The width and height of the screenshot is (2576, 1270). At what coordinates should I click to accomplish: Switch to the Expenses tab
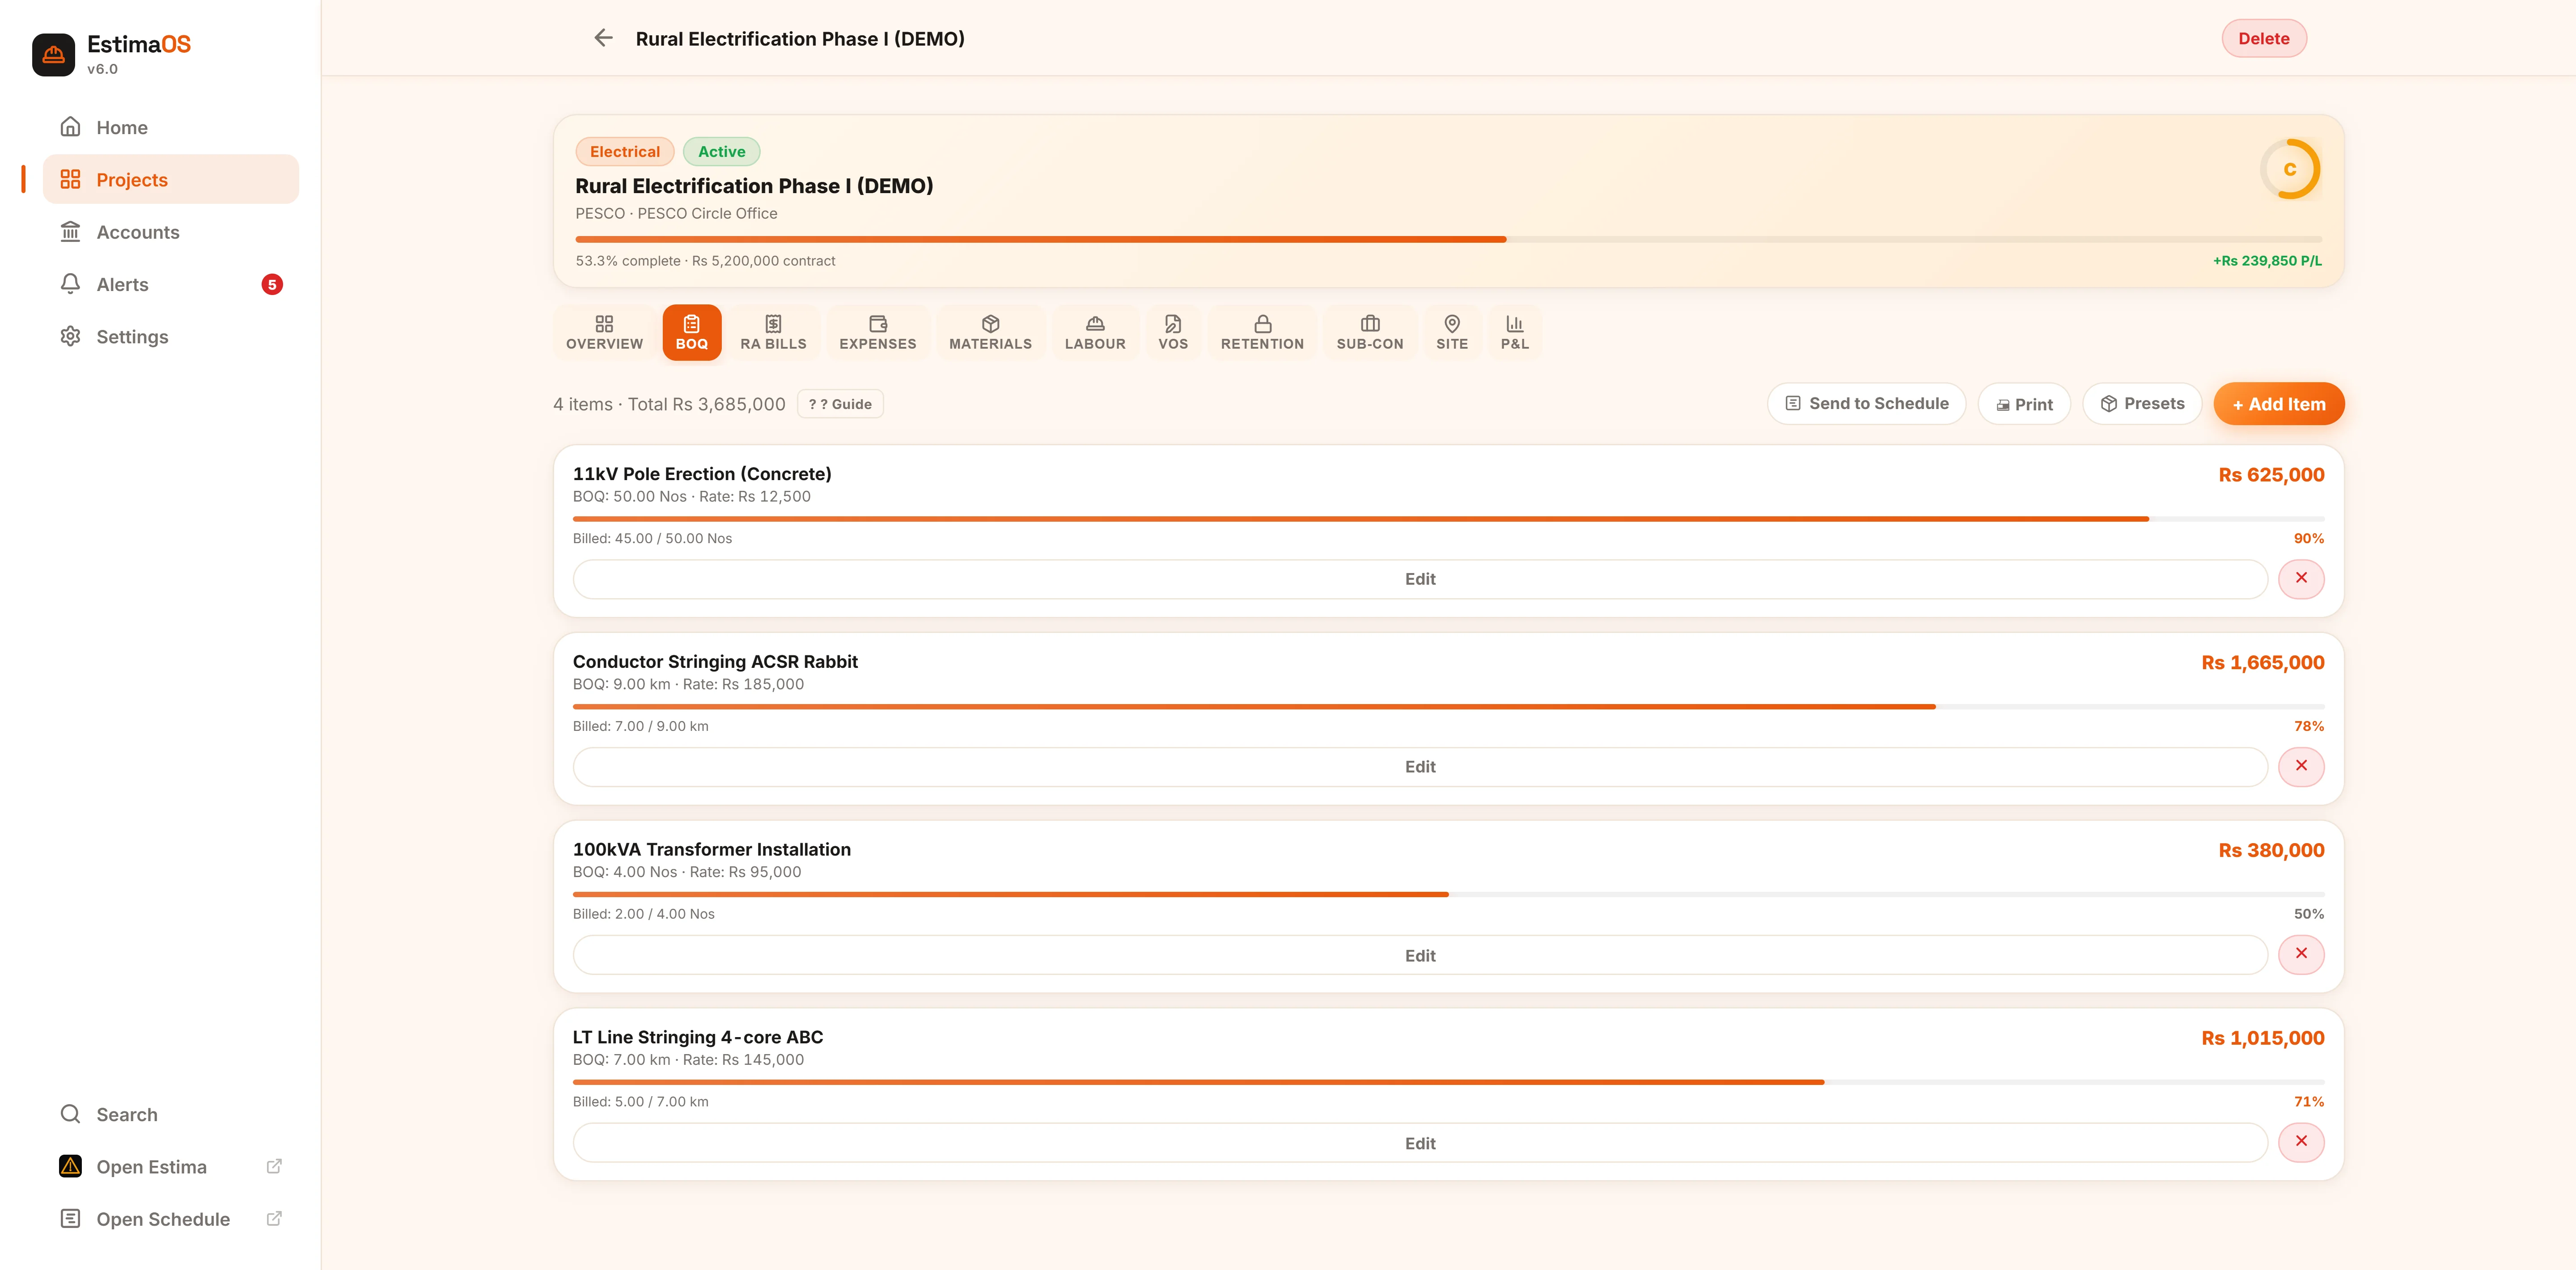(877, 332)
